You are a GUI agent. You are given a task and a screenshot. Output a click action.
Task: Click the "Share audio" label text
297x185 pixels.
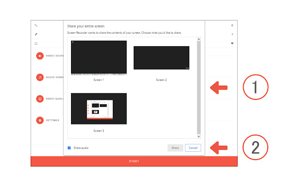tap(81, 148)
